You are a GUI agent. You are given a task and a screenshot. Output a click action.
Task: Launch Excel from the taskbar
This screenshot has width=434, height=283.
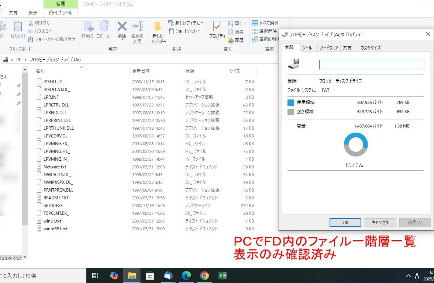point(223,276)
